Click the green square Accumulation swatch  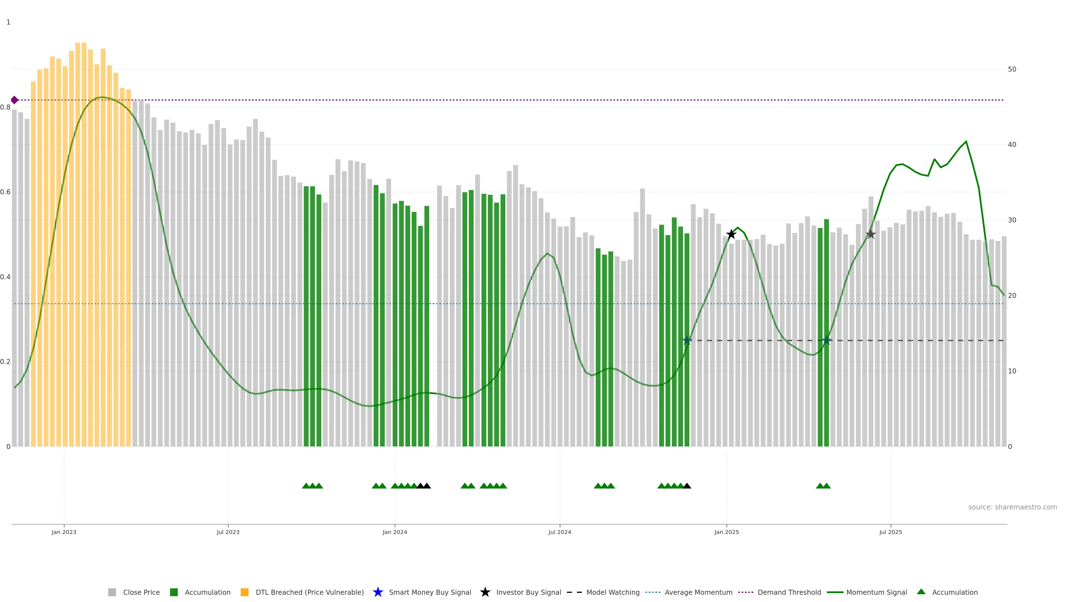tap(174, 592)
